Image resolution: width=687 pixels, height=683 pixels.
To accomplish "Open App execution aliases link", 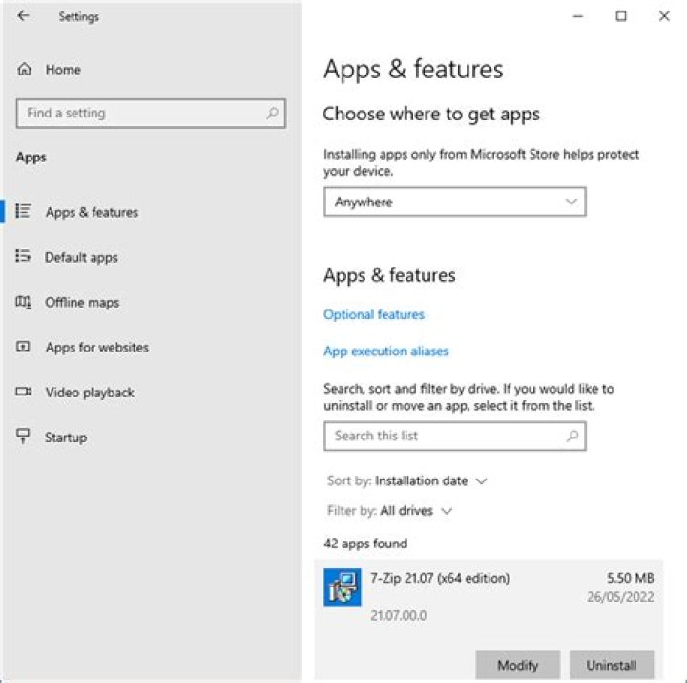I will [386, 352].
